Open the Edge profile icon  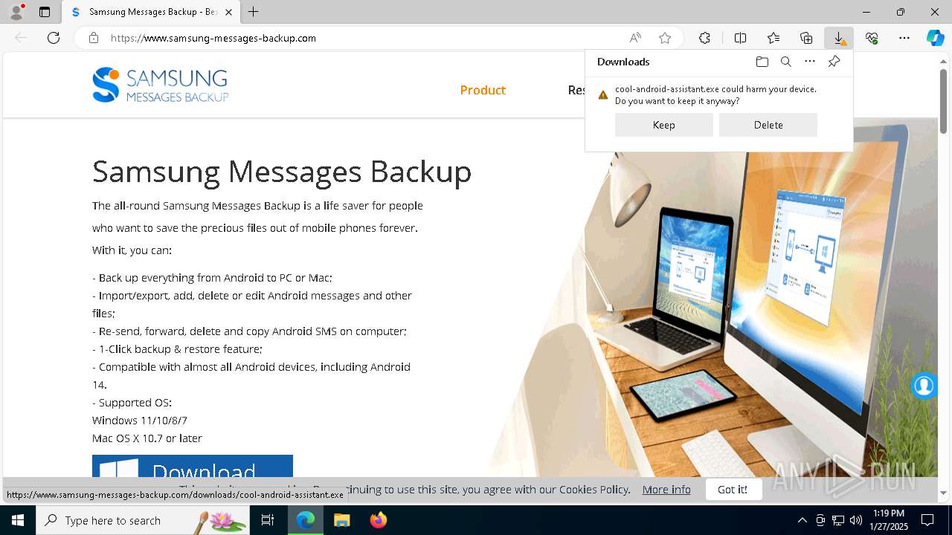(16, 12)
